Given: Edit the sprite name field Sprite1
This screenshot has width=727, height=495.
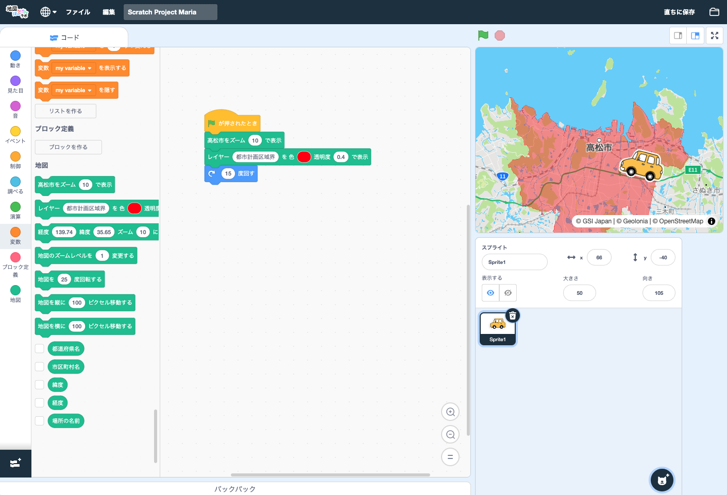Looking at the screenshot, I should point(514,262).
